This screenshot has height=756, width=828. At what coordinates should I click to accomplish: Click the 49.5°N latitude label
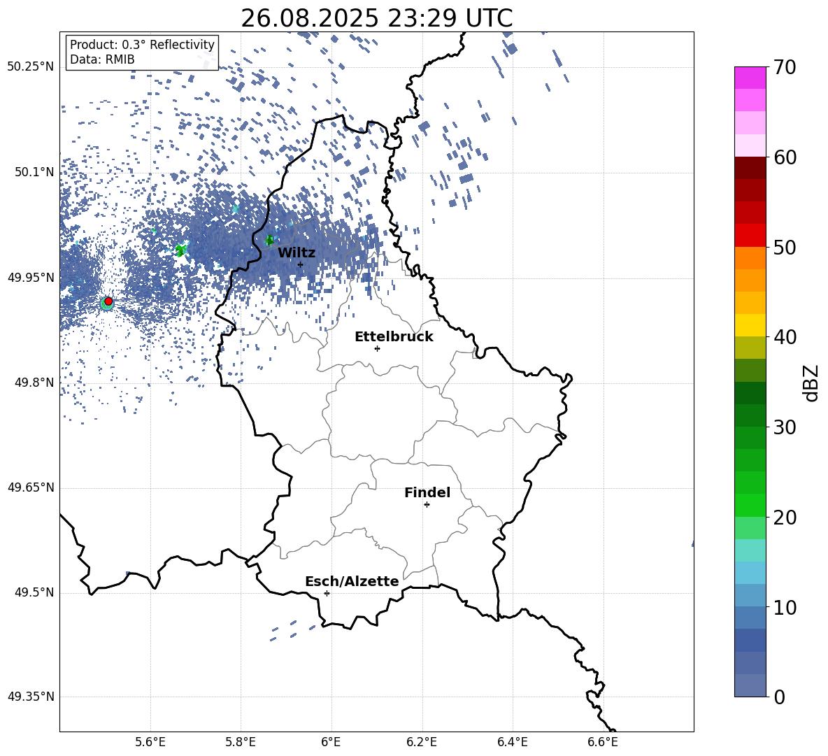(x=34, y=592)
